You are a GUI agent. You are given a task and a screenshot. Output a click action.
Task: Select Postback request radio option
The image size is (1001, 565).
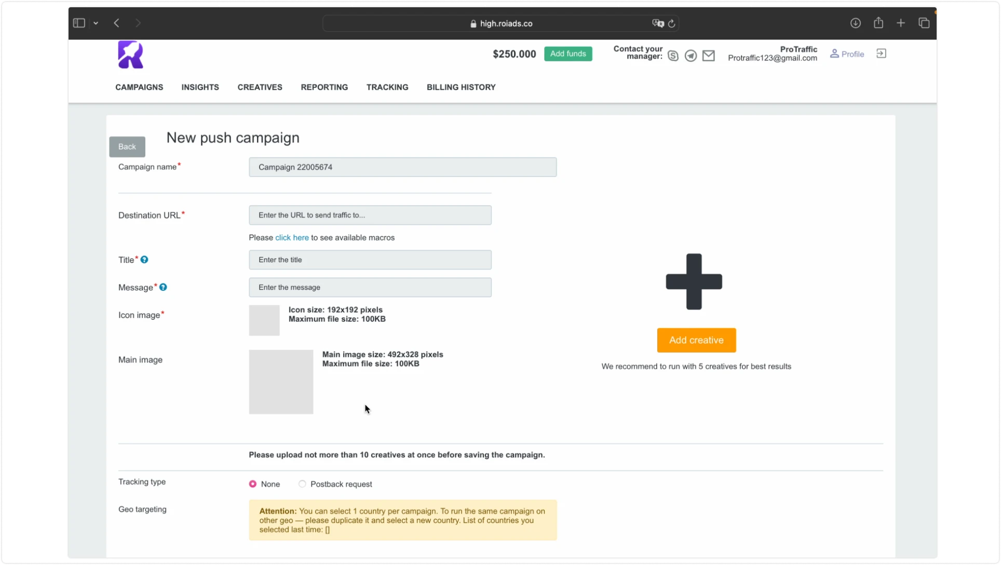(302, 484)
